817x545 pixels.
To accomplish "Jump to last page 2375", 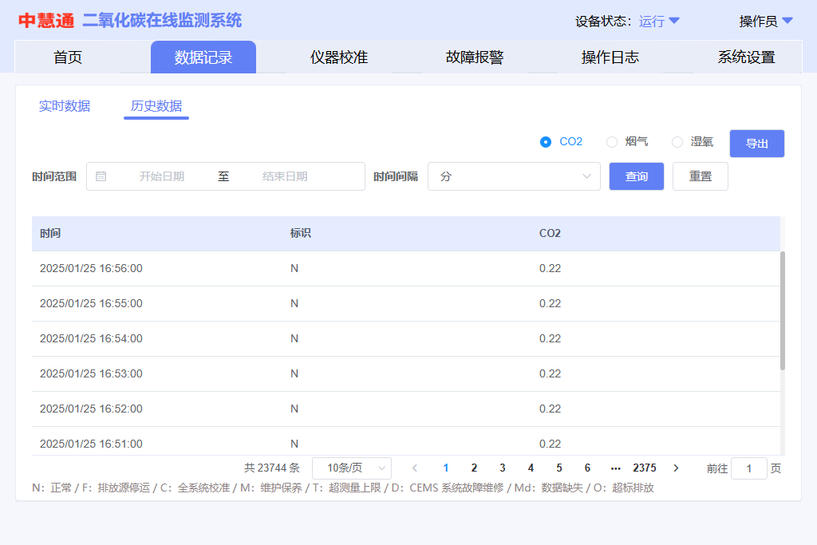I will coord(645,468).
